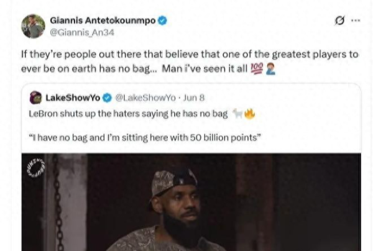This screenshot has width=373, height=251.
Task: Click the circular watermark logo on the video
Action: click(x=36, y=169)
